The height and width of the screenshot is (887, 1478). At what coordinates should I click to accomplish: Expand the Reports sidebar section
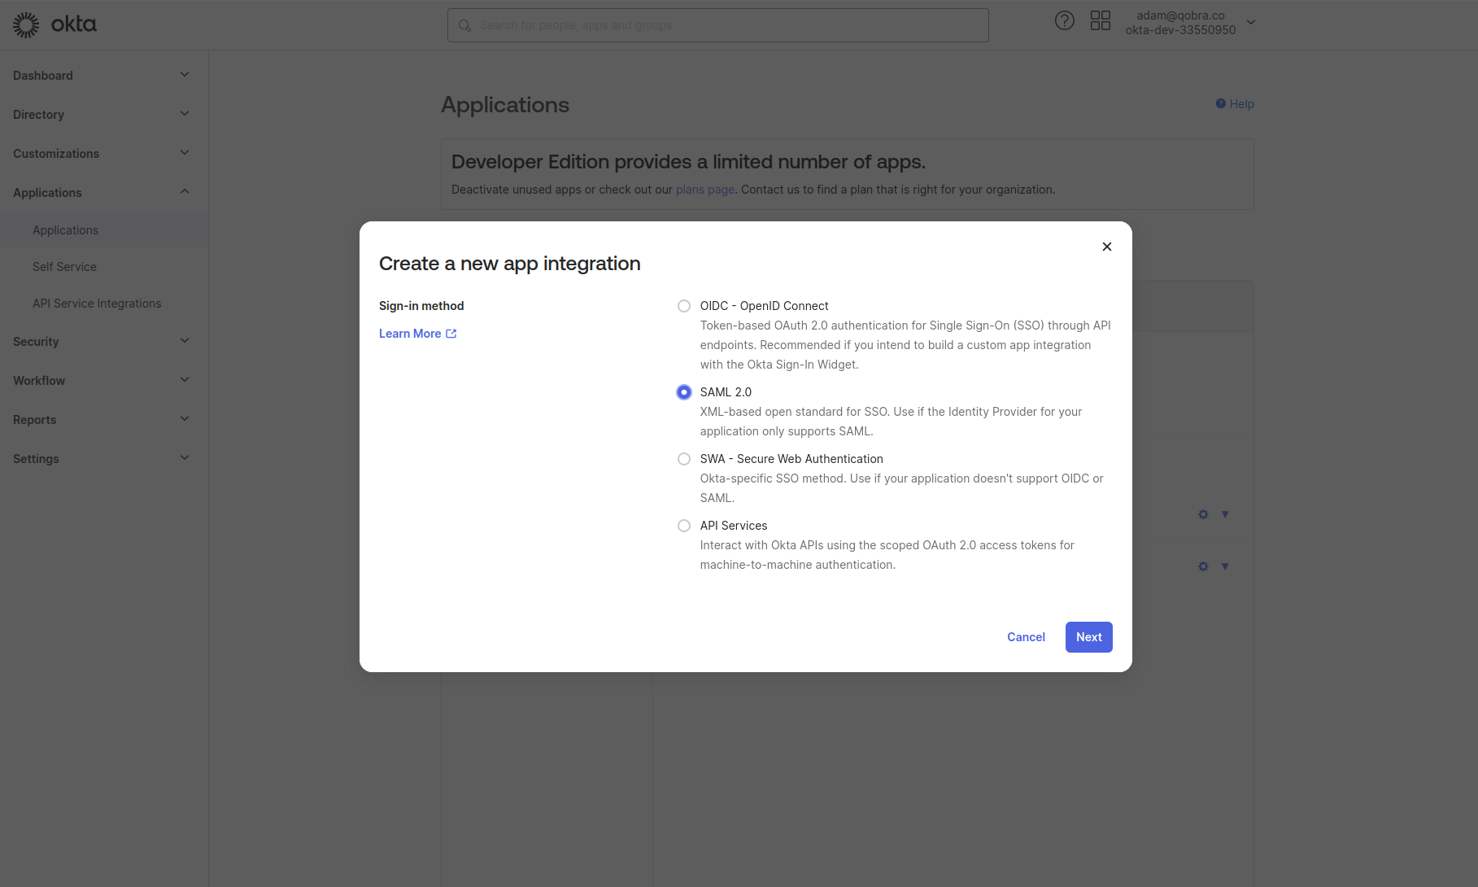[x=104, y=419]
